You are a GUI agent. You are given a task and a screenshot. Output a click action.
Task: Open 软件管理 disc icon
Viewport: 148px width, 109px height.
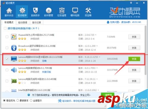click(49, 11)
